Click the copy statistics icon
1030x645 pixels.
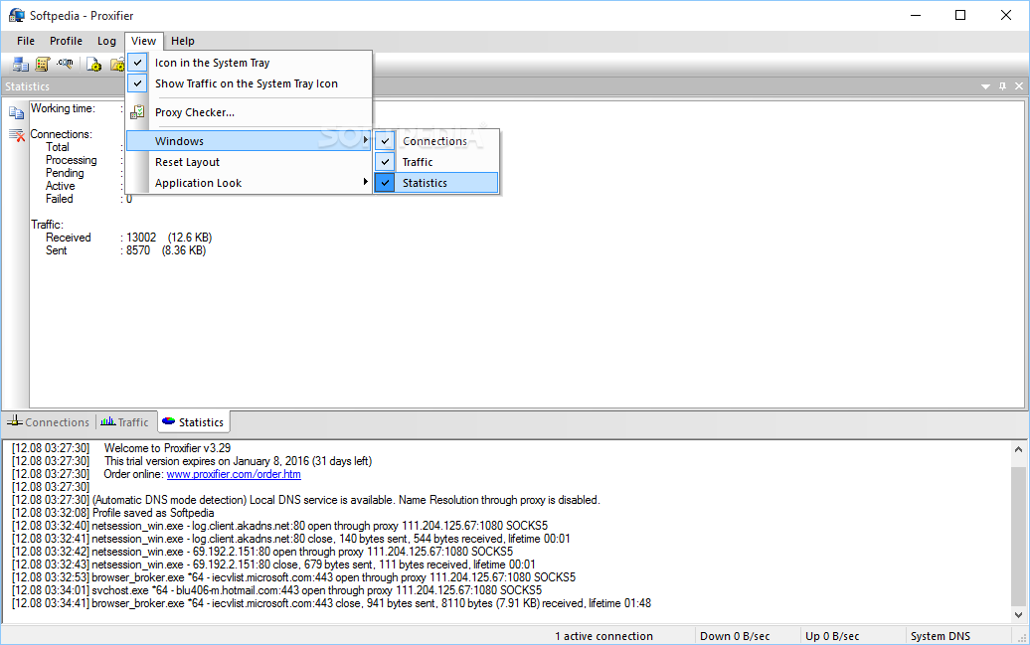tap(17, 113)
